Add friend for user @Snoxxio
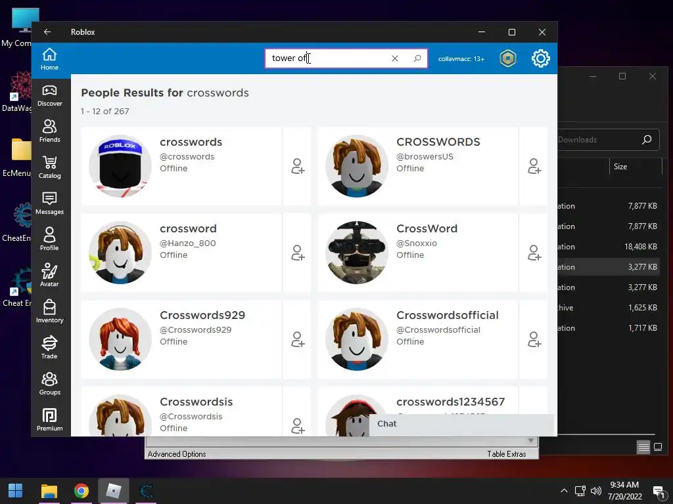 tap(534, 253)
